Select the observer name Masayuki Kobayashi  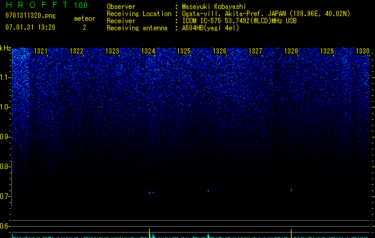(214, 7)
